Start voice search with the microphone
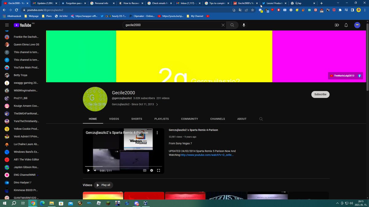Image resolution: width=369 pixels, height=207 pixels. point(244,25)
